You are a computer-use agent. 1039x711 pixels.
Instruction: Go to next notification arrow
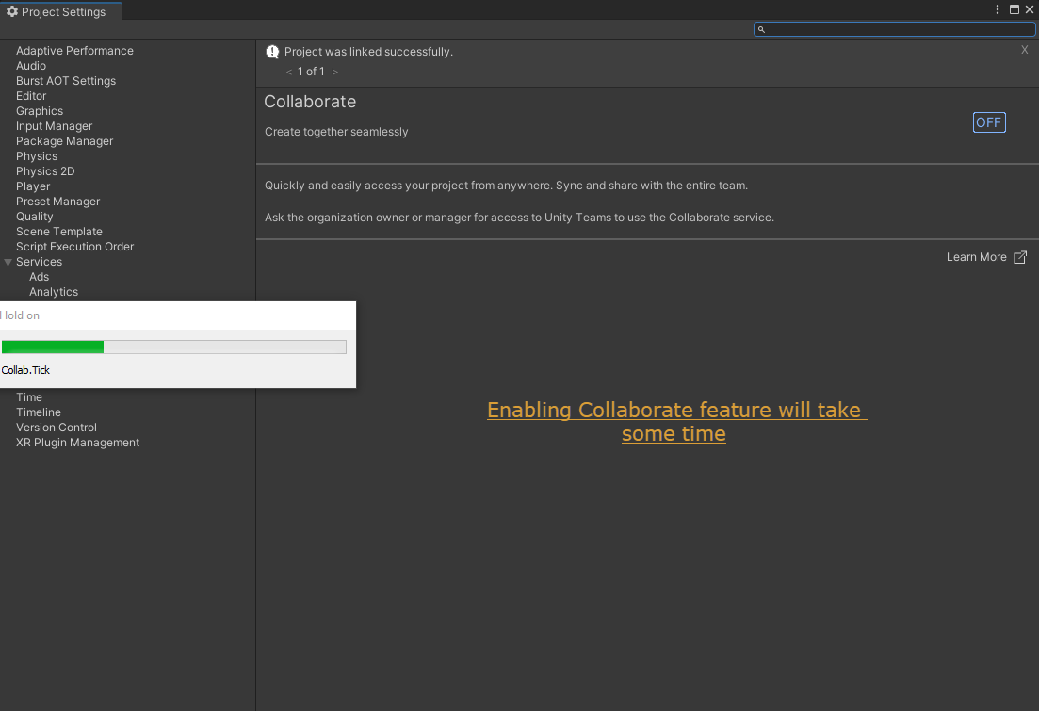tap(335, 72)
